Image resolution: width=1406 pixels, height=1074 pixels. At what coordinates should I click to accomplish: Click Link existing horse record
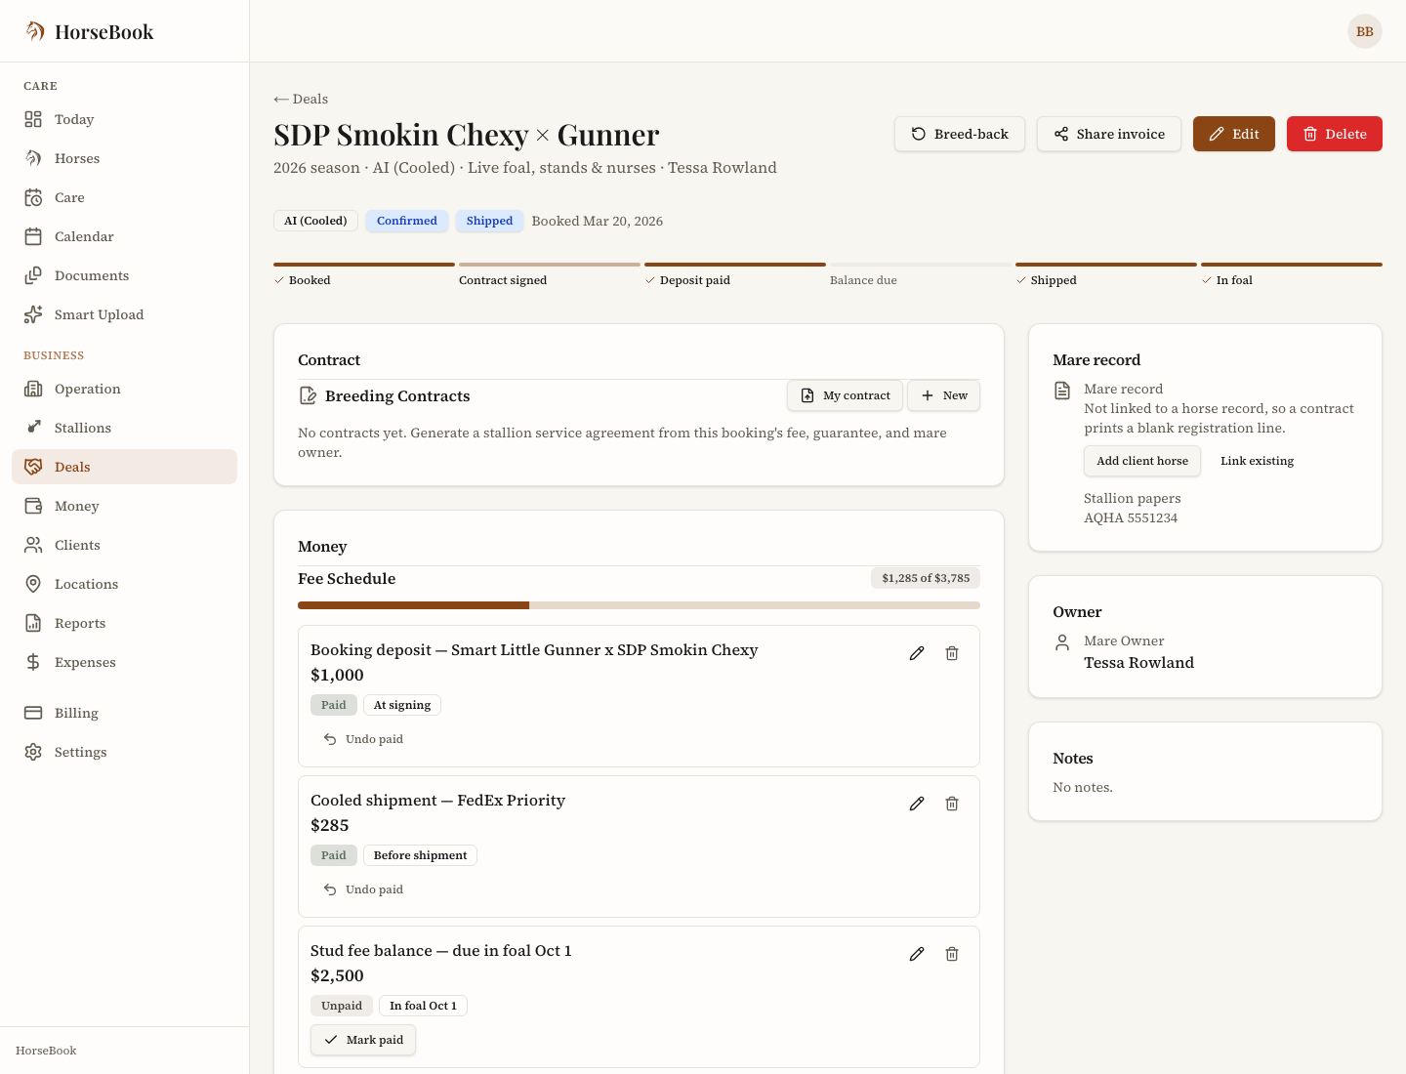pos(1257,461)
